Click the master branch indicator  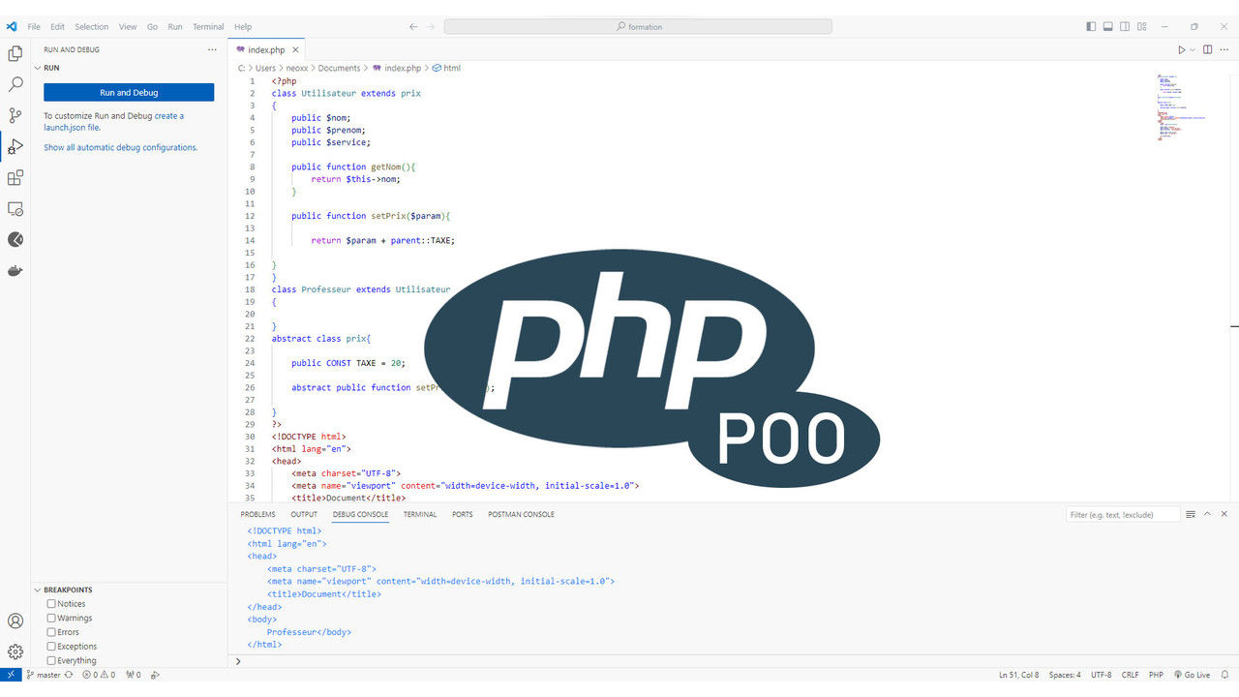(x=44, y=675)
